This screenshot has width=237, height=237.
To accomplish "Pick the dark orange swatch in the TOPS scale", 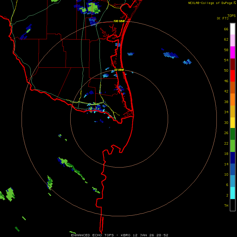I will click(x=233, y=87).
